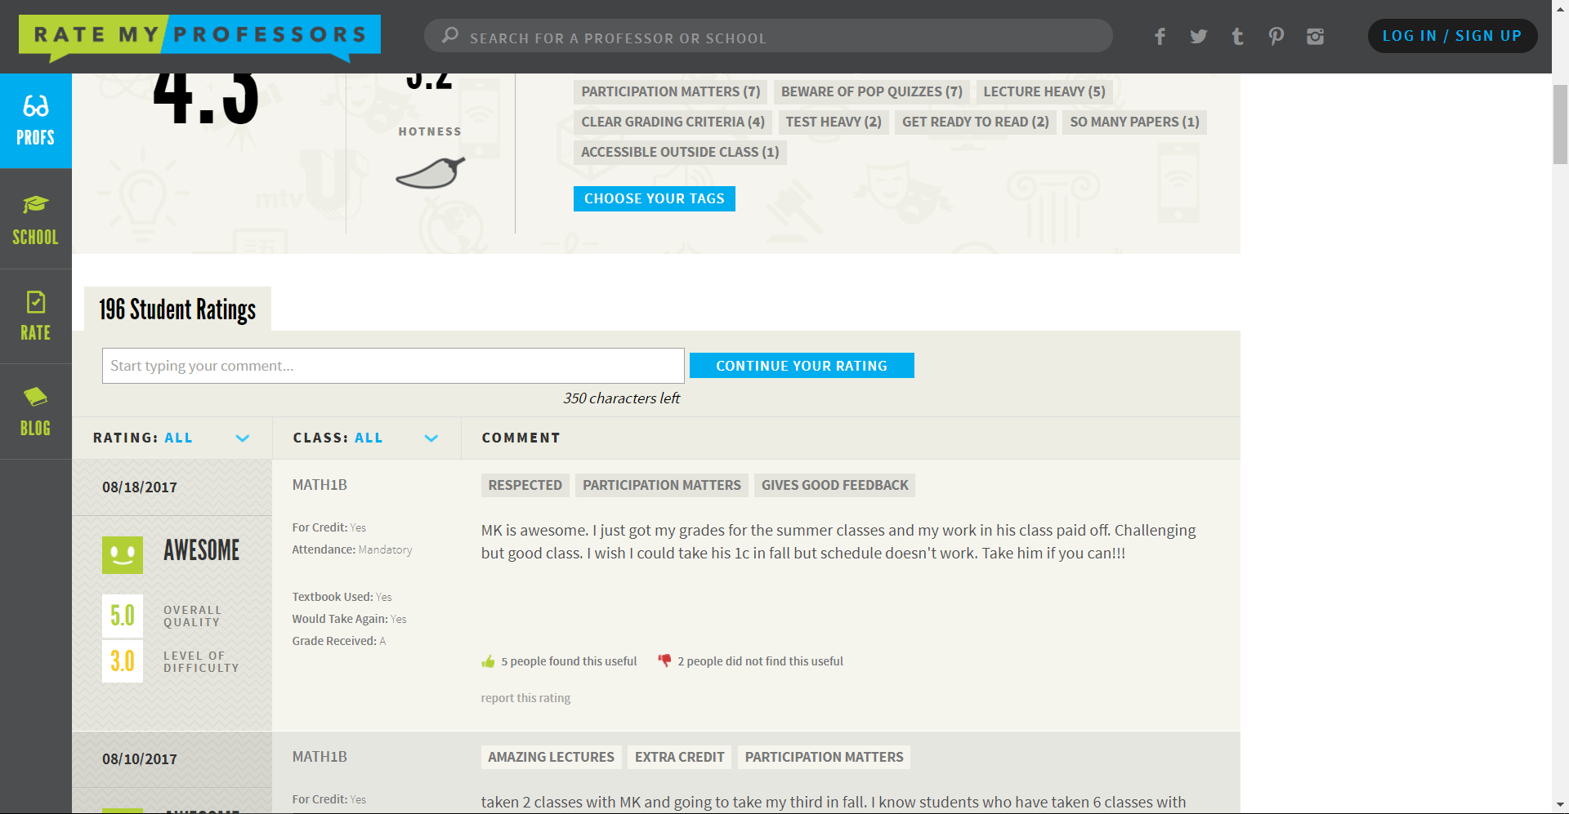The height and width of the screenshot is (814, 1569).
Task: Click the Comment column header
Action: [521, 438]
